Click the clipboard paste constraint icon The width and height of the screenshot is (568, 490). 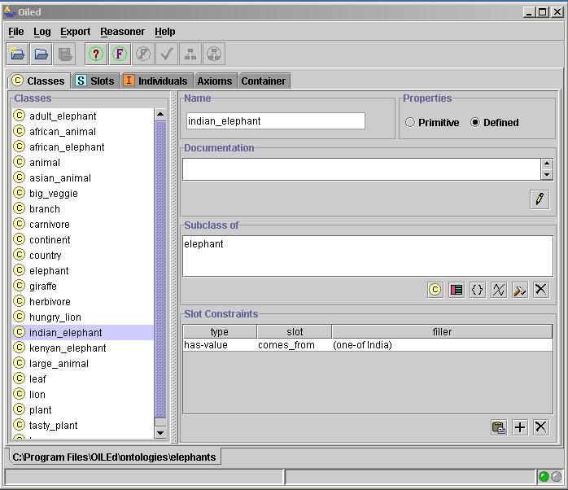pos(499,427)
